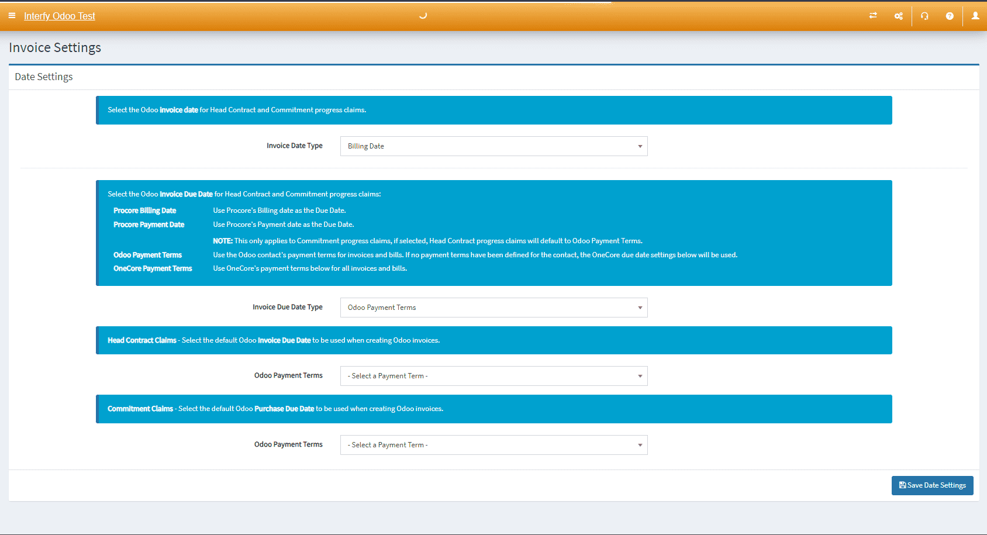Image resolution: width=987 pixels, height=535 pixels.
Task: Click the Invoice Due Date Type label
Action: [x=287, y=307]
